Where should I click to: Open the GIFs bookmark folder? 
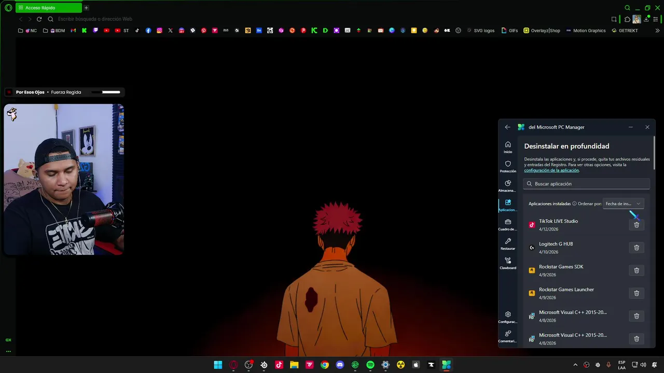pyautogui.click(x=509, y=31)
